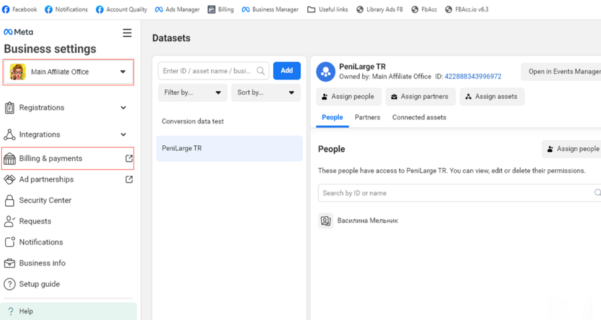
Task: Open the Business Manager bookmark
Action: [270, 9]
